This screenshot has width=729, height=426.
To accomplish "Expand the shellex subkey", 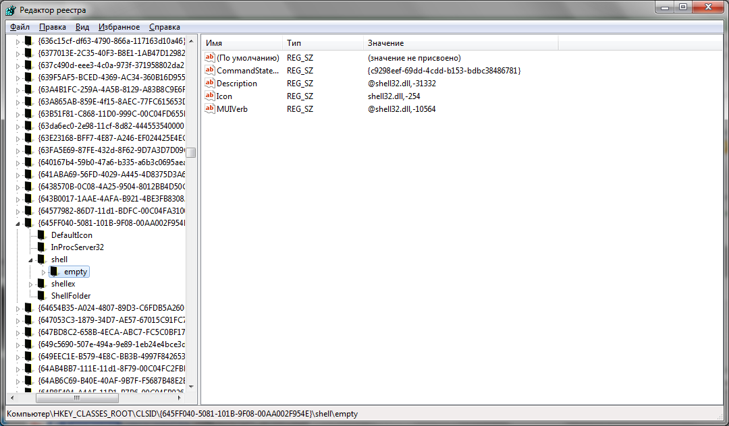I will click(x=30, y=284).
